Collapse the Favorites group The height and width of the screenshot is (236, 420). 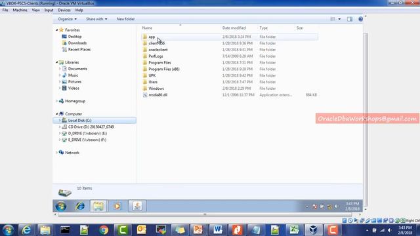coord(57,30)
